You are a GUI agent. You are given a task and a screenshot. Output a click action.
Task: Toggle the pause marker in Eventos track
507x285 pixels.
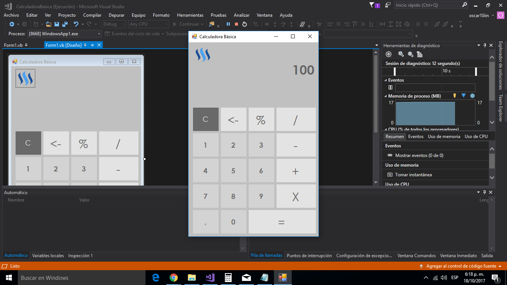tap(390, 88)
